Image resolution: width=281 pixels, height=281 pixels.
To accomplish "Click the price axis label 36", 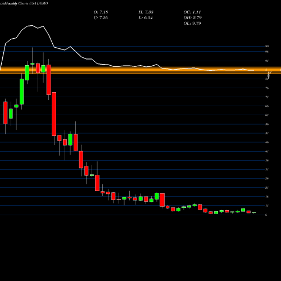I will [267, 160].
